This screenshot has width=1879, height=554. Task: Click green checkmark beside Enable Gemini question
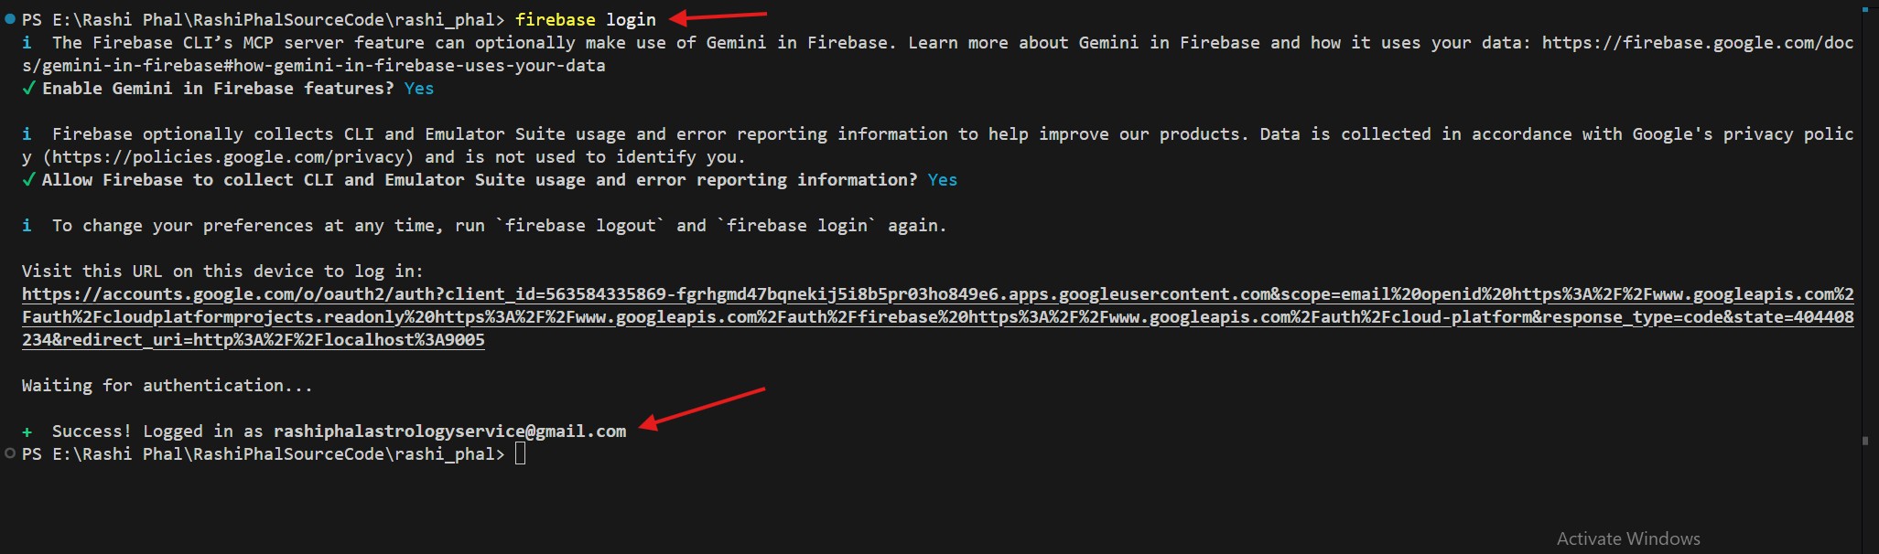click(x=28, y=89)
